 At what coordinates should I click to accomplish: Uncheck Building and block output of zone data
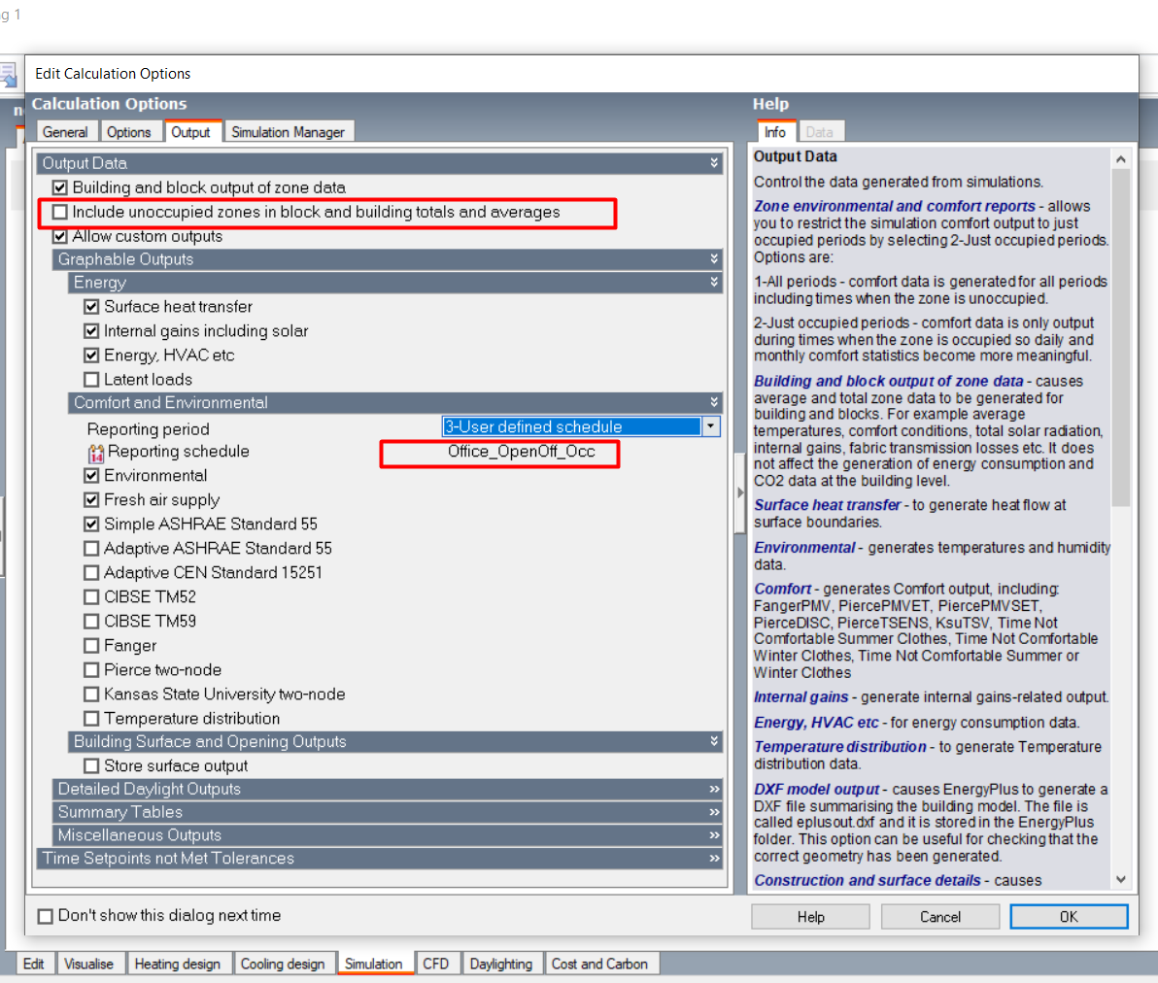pyautogui.click(x=60, y=187)
